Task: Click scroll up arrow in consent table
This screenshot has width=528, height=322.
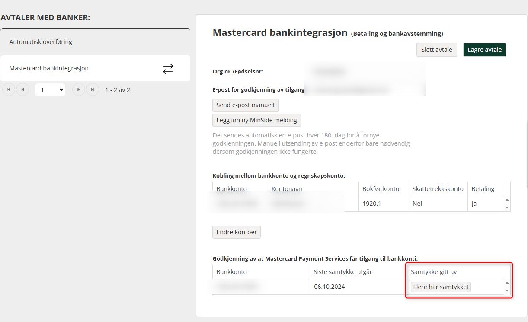Action: tap(507, 283)
